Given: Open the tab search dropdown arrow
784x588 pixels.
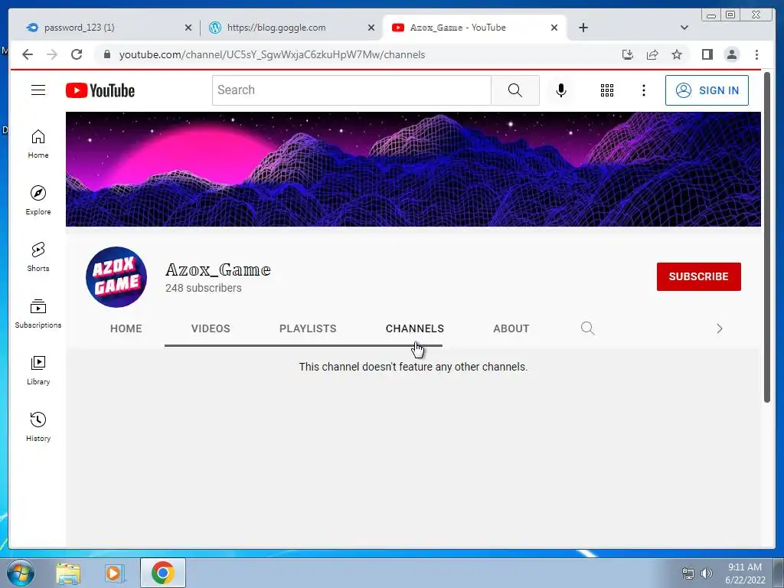Looking at the screenshot, I should pyautogui.click(x=684, y=28).
